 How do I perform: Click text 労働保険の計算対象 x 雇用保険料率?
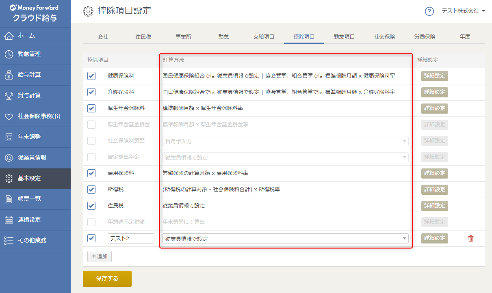pyautogui.click(x=205, y=173)
